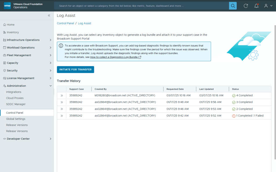Select Integrations under Administration
This screenshot has width=276, height=172.
[x=13, y=92]
